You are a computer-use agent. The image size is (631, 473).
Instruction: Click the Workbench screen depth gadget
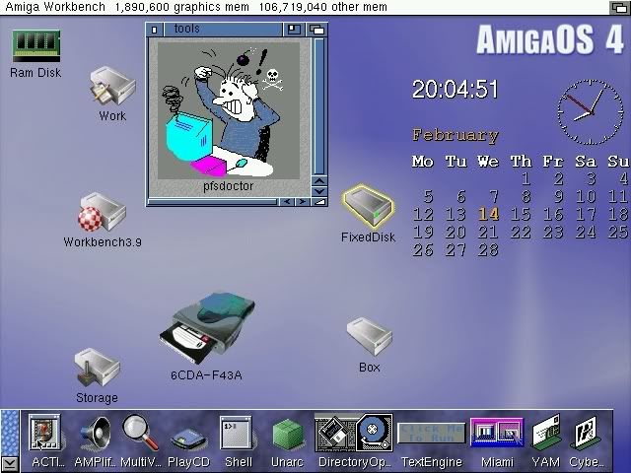coord(619,7)
